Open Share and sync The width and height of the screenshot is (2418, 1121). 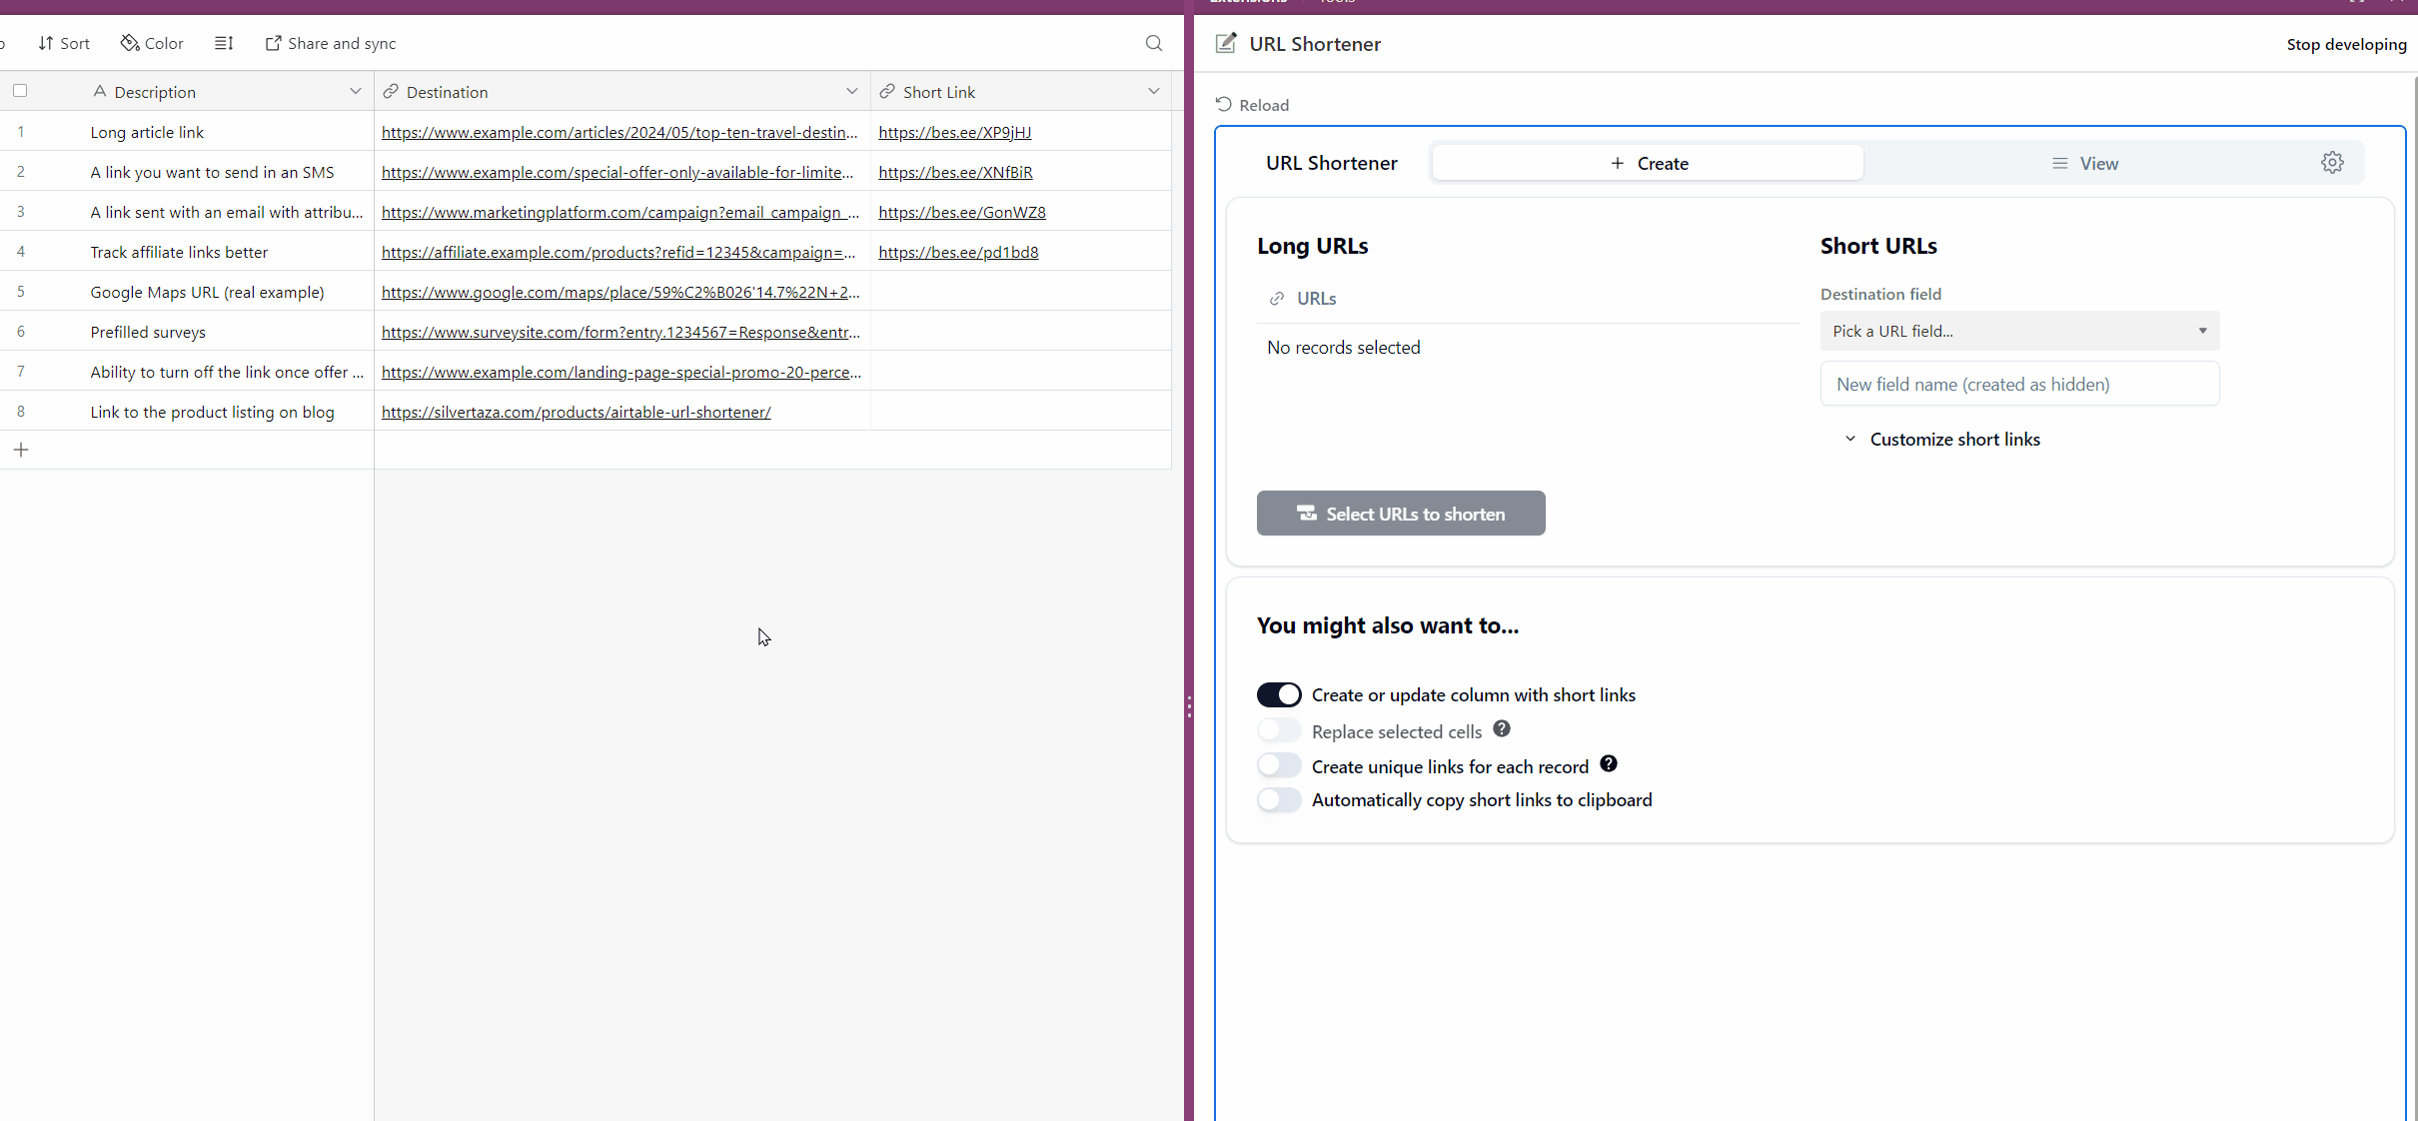(331, 43)
